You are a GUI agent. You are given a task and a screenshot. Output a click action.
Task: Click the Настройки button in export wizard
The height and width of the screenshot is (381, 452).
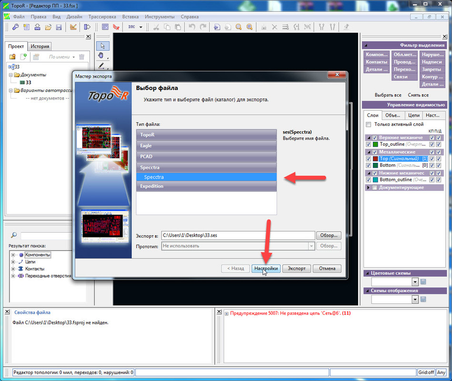coord(266,268)
